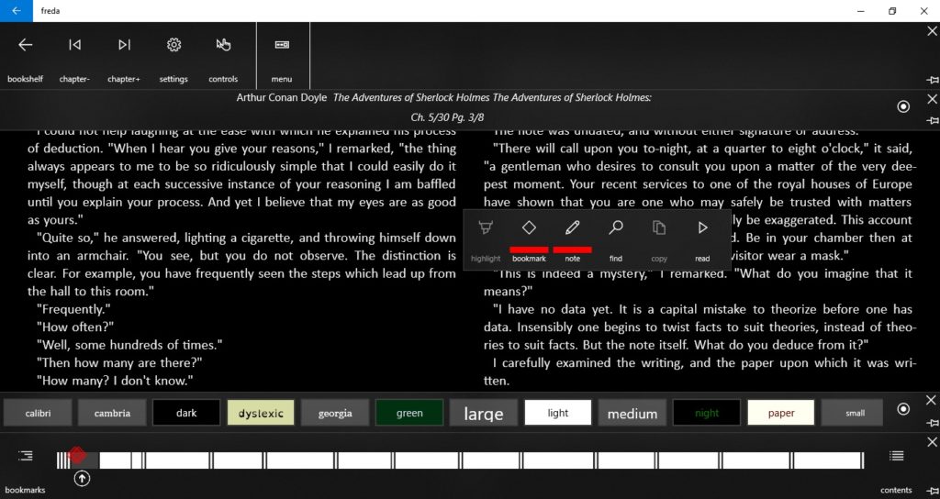
Task: Add a note with the pencil icon
Action: coord(573,227)
